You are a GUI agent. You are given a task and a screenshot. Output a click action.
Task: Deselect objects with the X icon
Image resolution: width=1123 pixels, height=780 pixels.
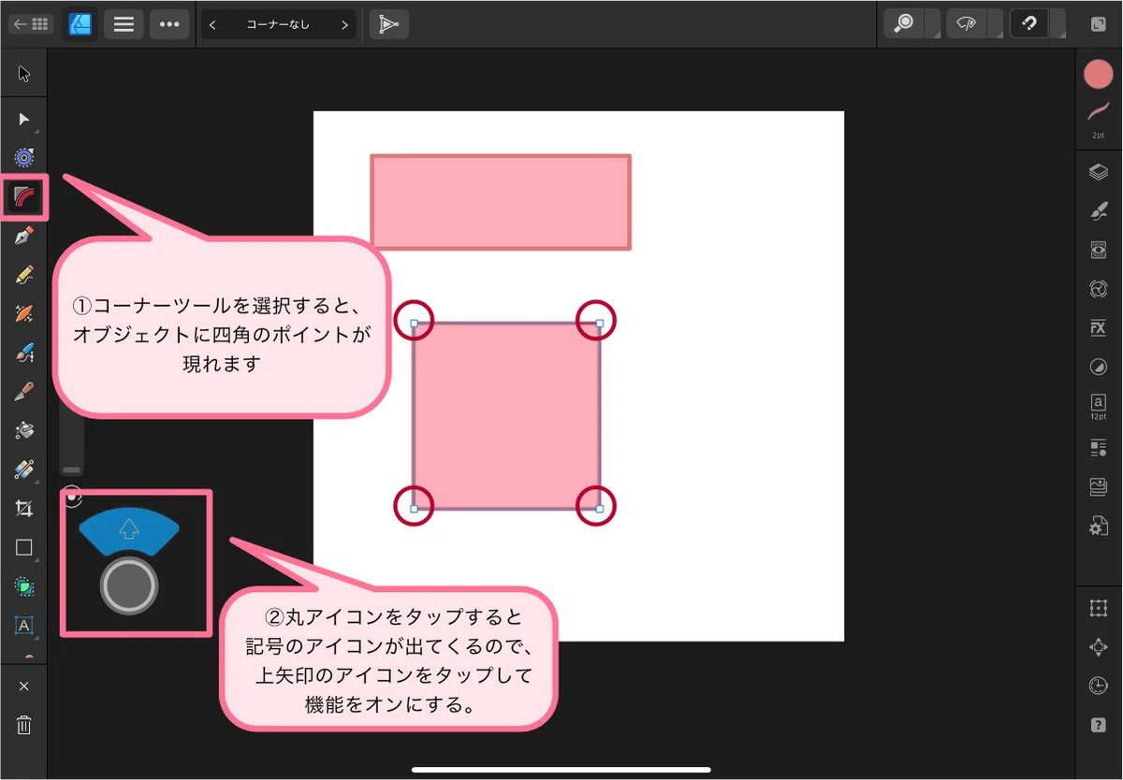click(x=24, y=686)
